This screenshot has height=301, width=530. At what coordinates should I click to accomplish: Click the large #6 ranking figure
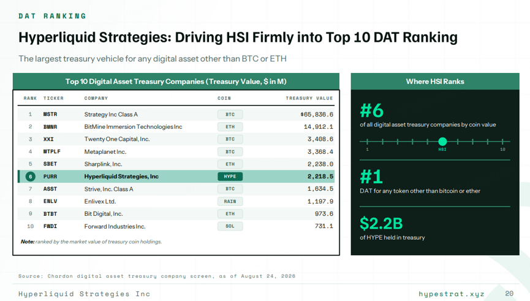(372, 110)
